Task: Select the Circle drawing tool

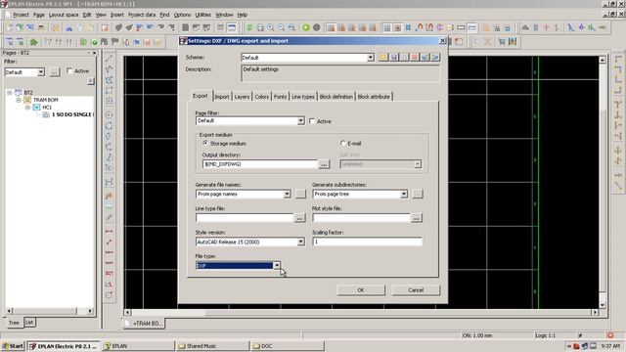Action: tap(109, 115)
